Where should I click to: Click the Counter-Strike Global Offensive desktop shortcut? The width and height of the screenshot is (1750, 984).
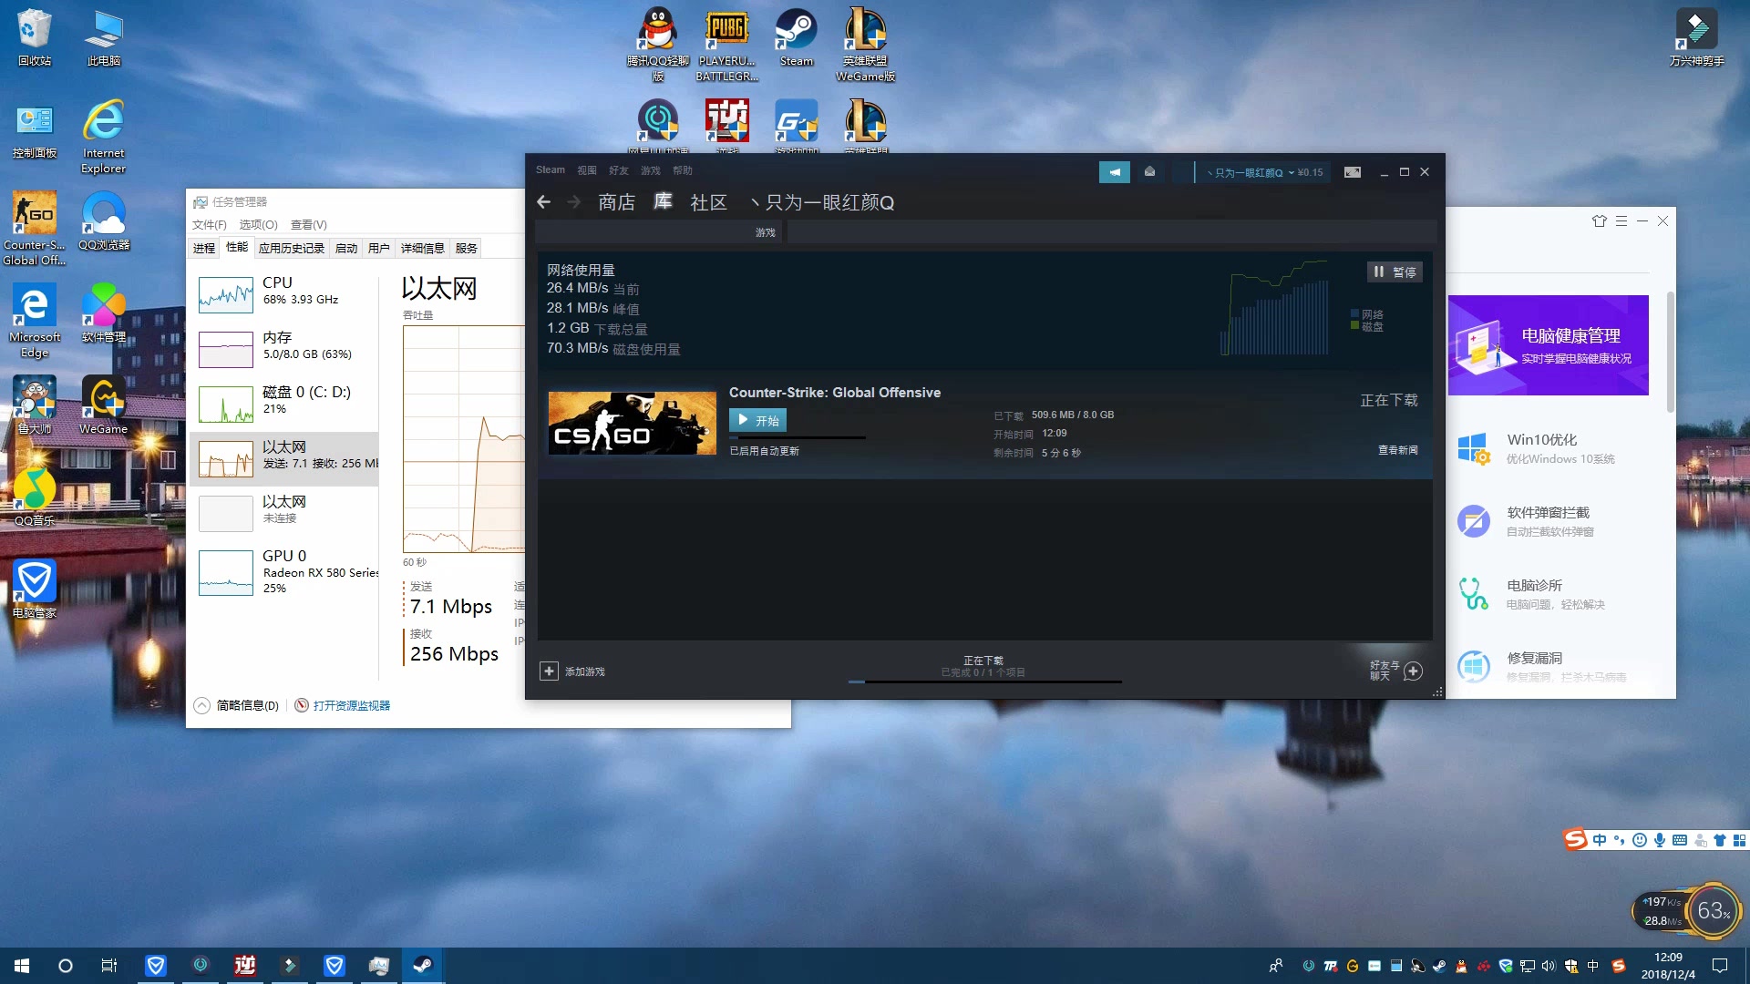pyautogui.click(x=34, y=229)
